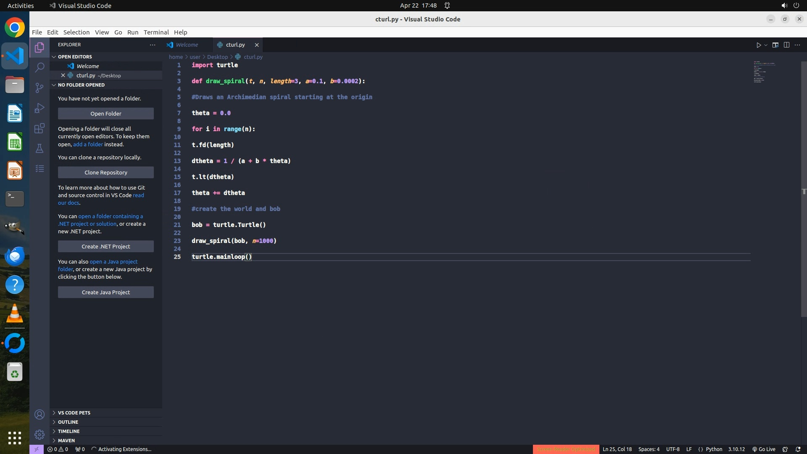
Task: Open the Source Control view
Action: pos(40,87)
